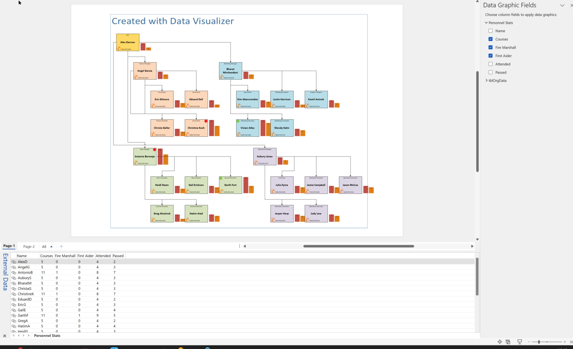Enable the Attended field checkbox

coord(491,64)
